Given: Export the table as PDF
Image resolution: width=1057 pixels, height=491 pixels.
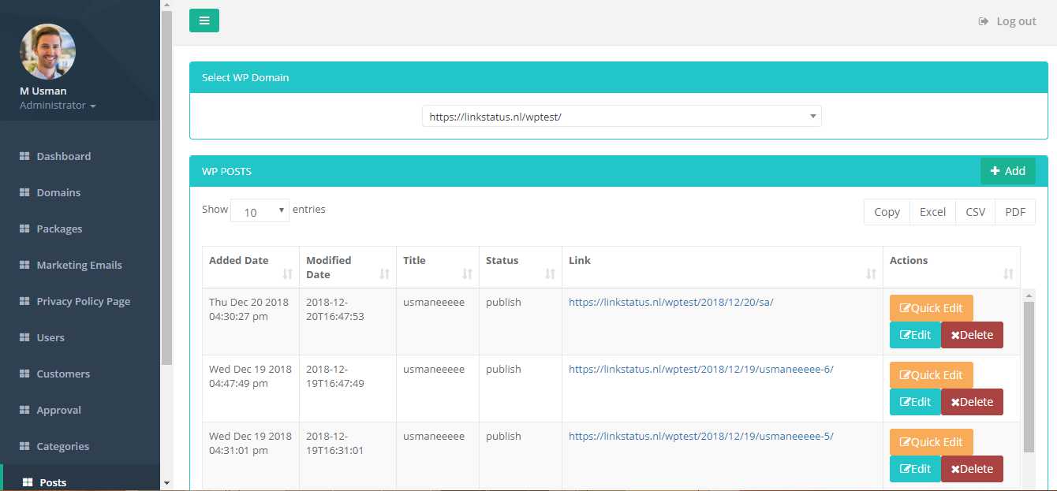Looking at the screenshot, I should (x=1015, y=212).
